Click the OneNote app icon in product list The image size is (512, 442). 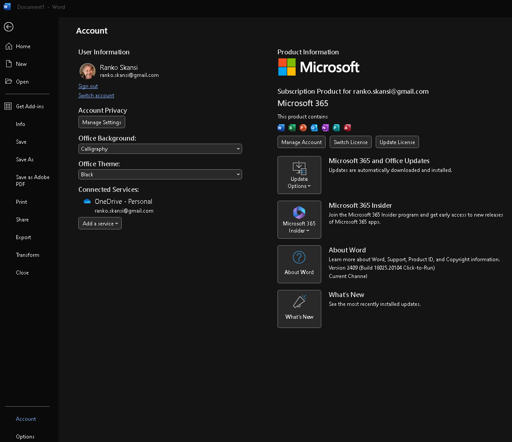[x=325, y=128]
